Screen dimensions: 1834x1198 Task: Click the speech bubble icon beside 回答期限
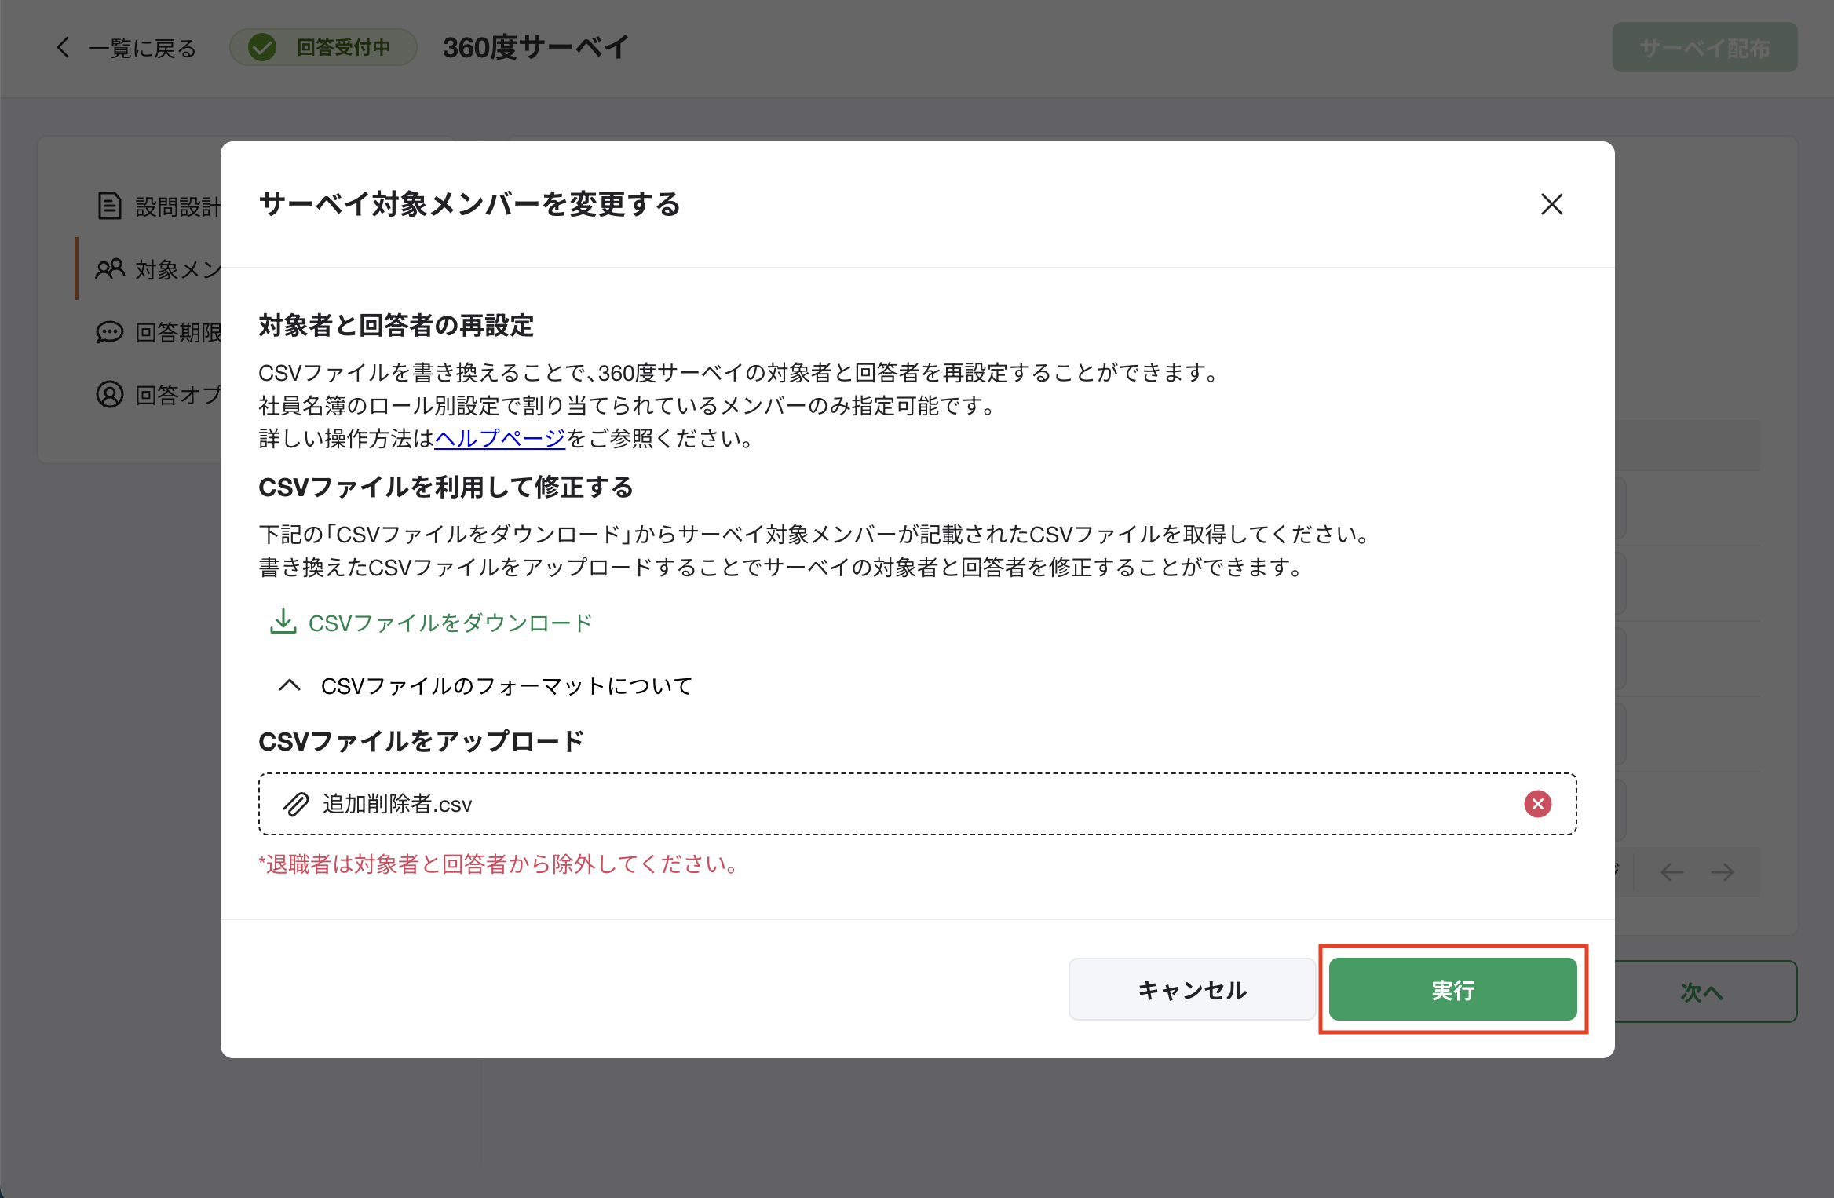click(108, 332)
